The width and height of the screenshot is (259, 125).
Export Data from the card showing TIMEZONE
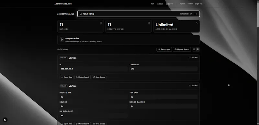coord(66,77)
